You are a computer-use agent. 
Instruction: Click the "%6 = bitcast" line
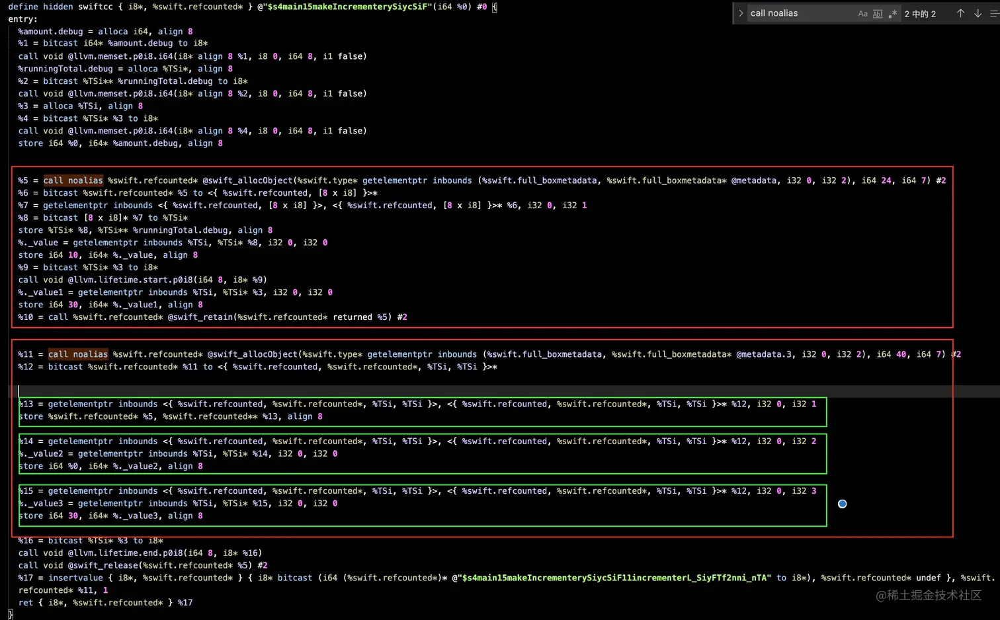[198, 193]
